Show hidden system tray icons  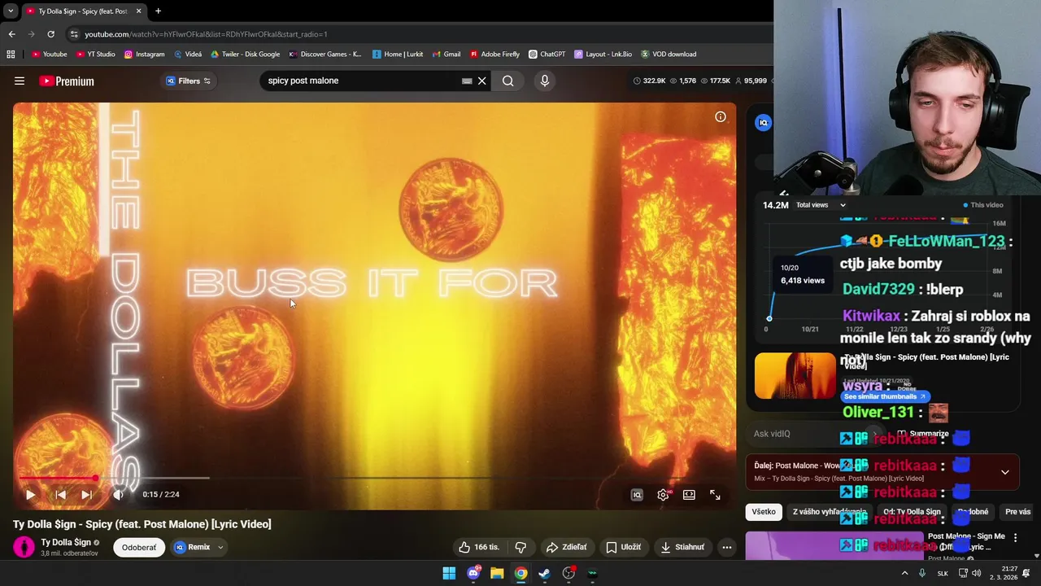(x=904, y=574)
